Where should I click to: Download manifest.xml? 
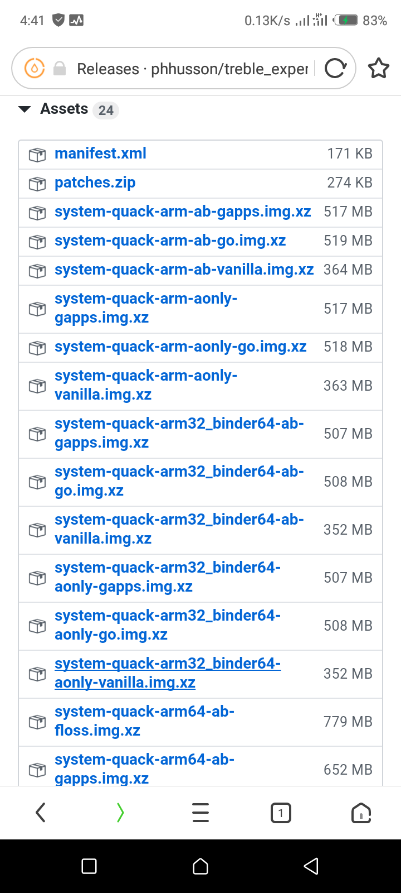tap(100, 153)
